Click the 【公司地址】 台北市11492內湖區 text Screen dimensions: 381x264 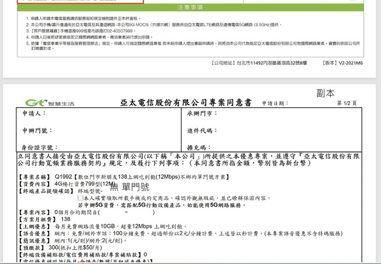coord(259,63)
